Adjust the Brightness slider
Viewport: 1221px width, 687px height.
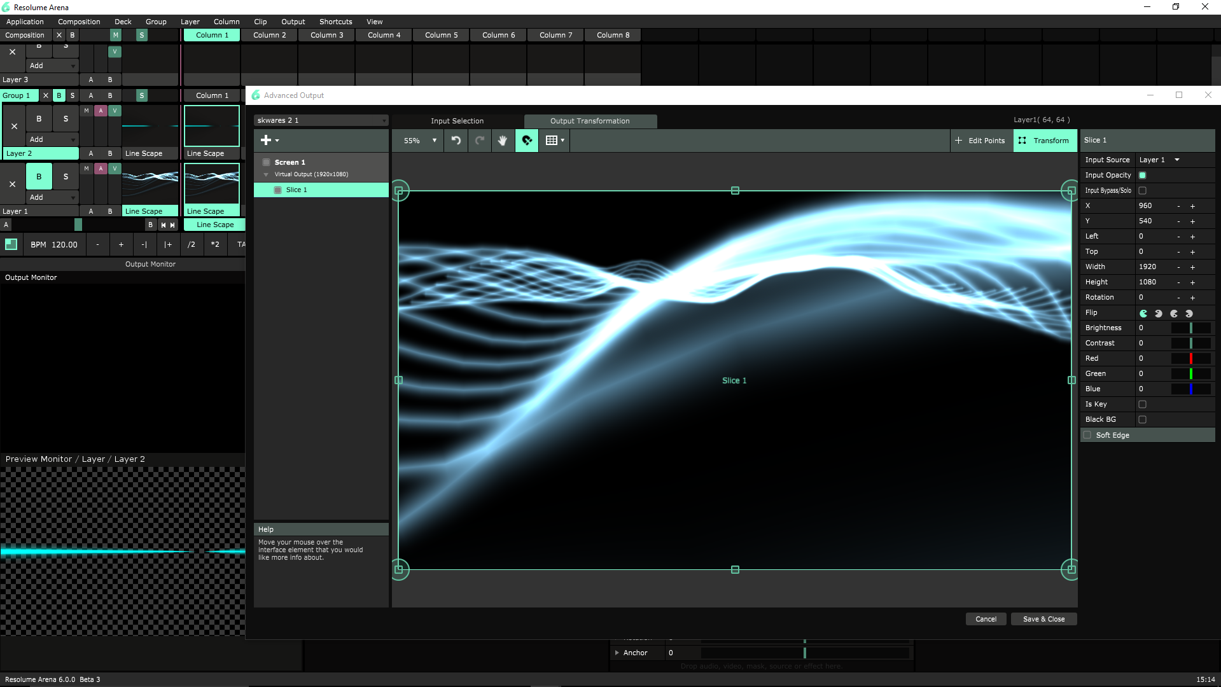point(1190,328)
